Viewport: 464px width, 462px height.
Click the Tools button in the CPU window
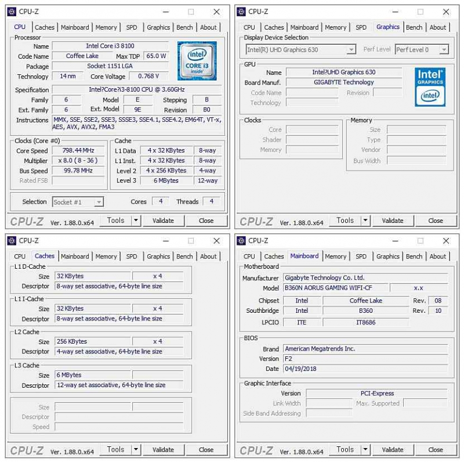(115, 221)
